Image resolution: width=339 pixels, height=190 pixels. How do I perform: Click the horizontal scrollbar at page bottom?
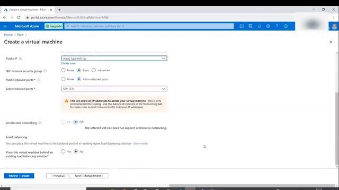tap(252, 186)
